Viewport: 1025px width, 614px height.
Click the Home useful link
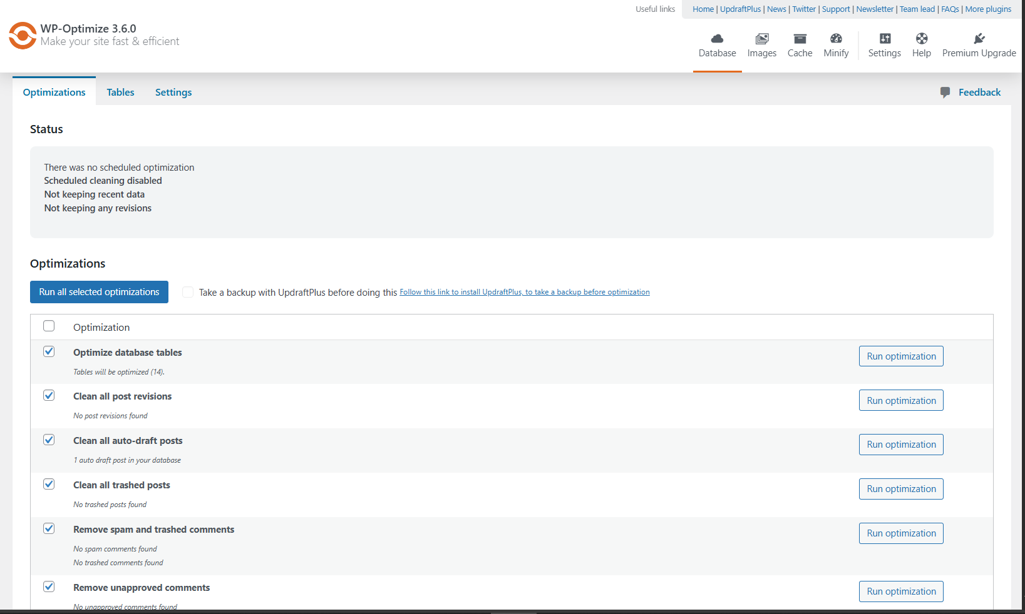point(703,9)
